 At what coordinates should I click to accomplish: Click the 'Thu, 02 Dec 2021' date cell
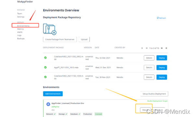(103, 58)
